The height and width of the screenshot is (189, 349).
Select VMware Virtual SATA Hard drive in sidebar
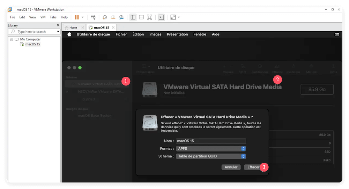click(x=97, y=84)
